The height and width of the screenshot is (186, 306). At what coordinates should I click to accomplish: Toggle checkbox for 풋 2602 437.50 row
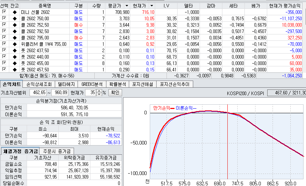click(4, 50)
